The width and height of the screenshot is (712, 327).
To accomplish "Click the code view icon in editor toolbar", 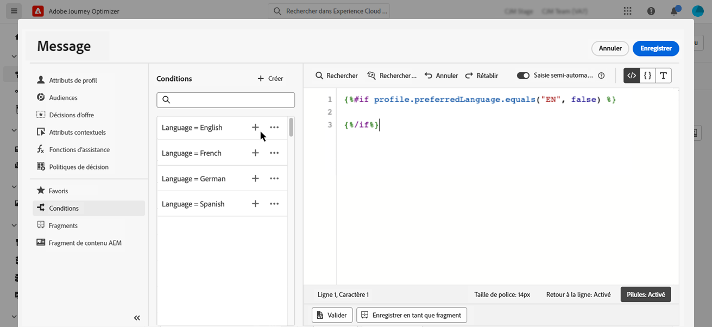I will 632,76.
